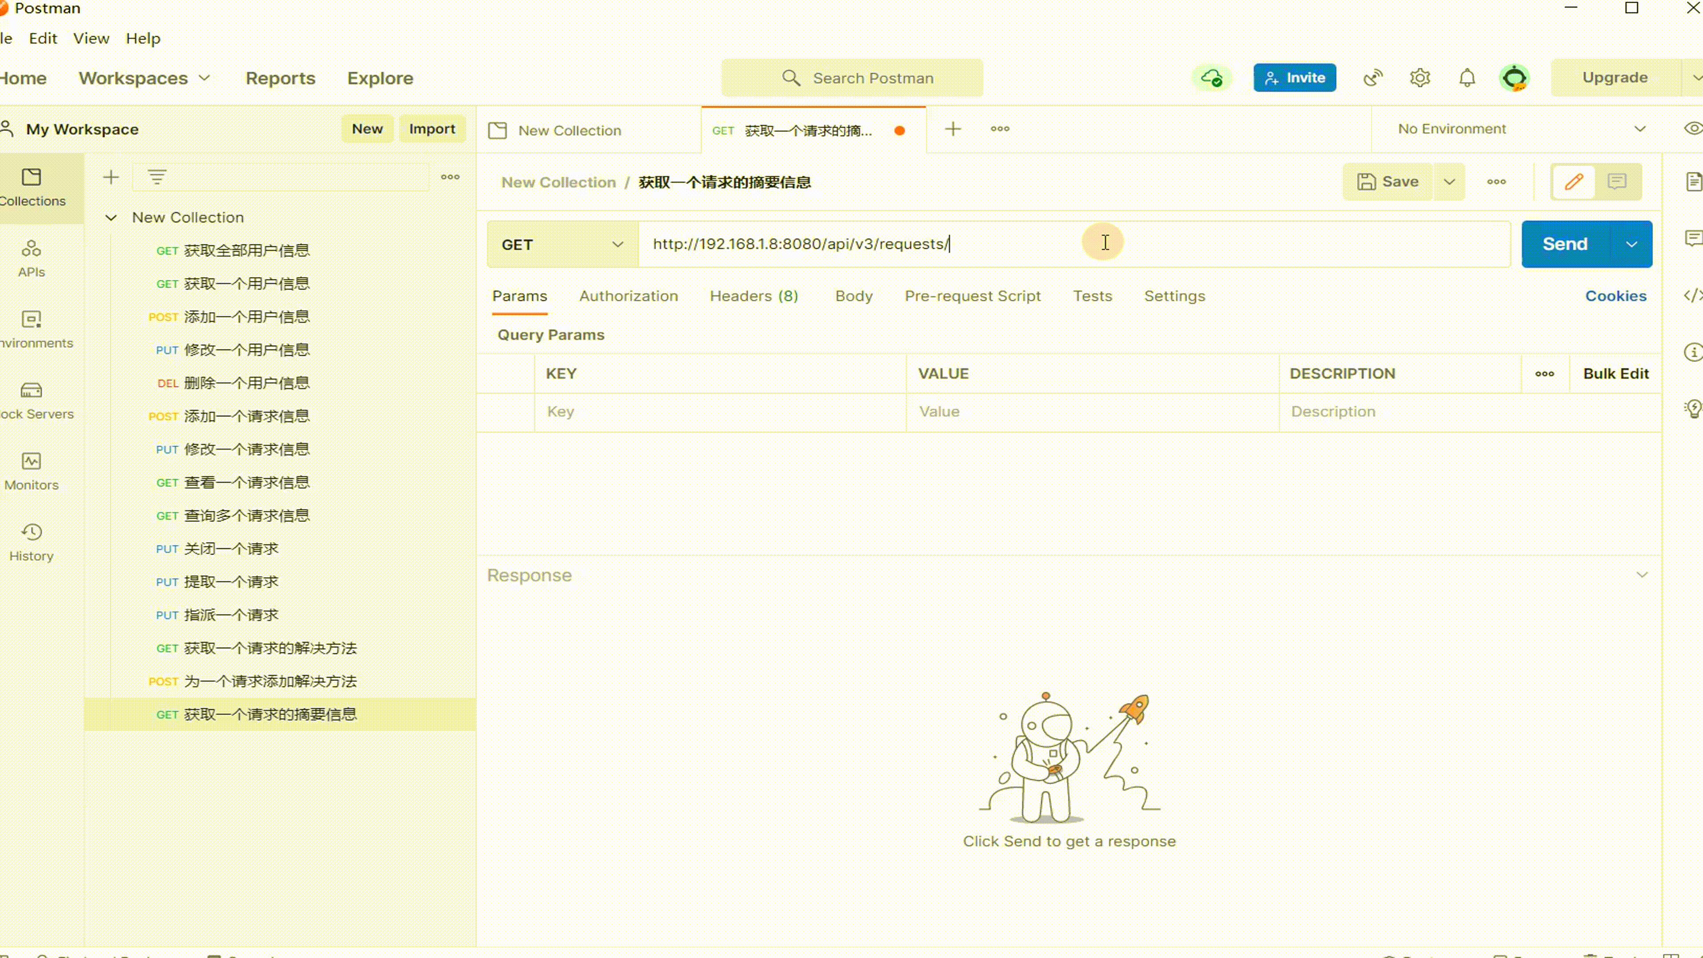Click the capture requests satellite icon
The width and height of the screenshot is (1703, 958).
[x=1373, y=78]
